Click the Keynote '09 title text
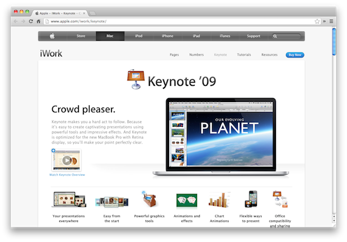This screenshot has height=242, width=347. [x=182, y=81]
